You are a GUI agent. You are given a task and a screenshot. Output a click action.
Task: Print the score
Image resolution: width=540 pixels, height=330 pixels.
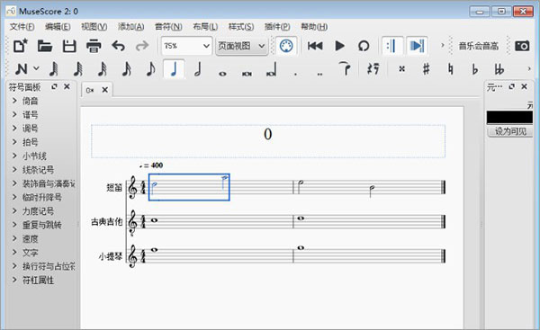tap(94, 46)
